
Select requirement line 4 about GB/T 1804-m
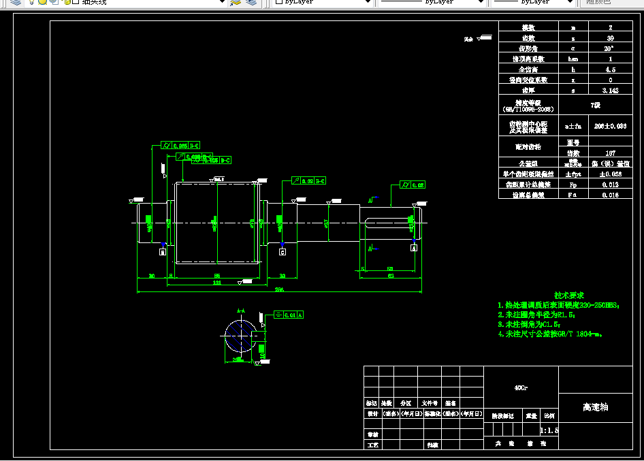tap(550, 334)
